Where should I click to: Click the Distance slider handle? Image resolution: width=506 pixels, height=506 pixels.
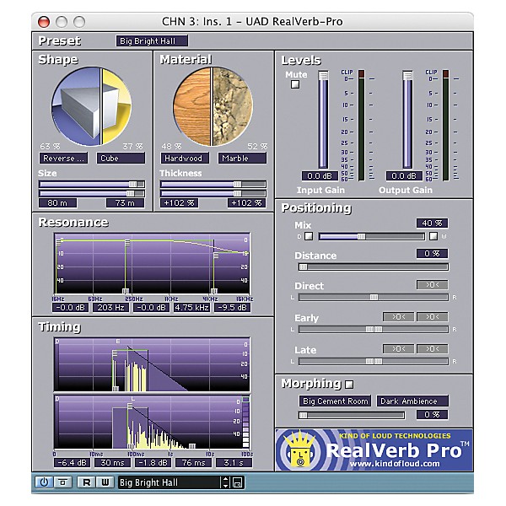[x=303, y=266]
